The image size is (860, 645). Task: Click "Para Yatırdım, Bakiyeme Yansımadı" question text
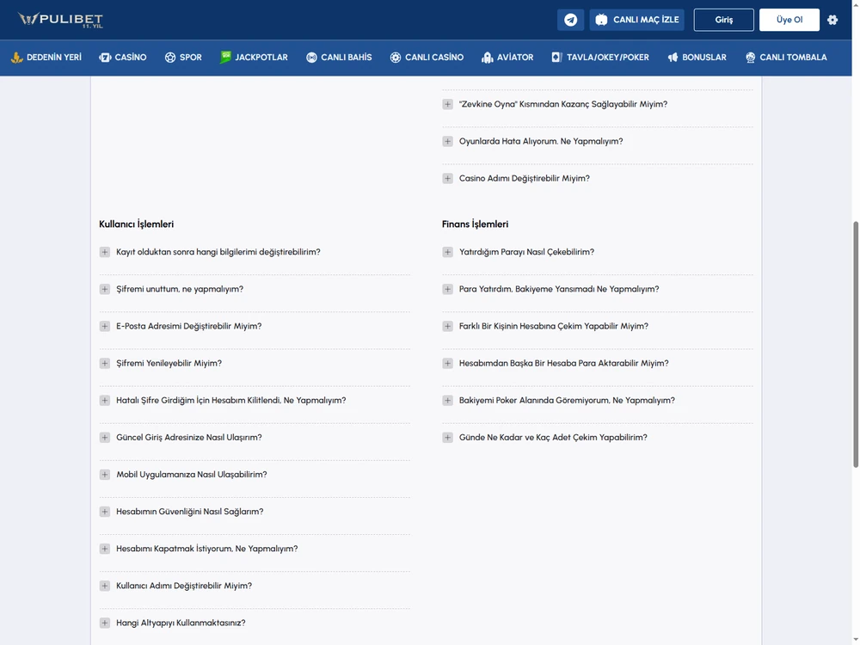click(559, 289)
